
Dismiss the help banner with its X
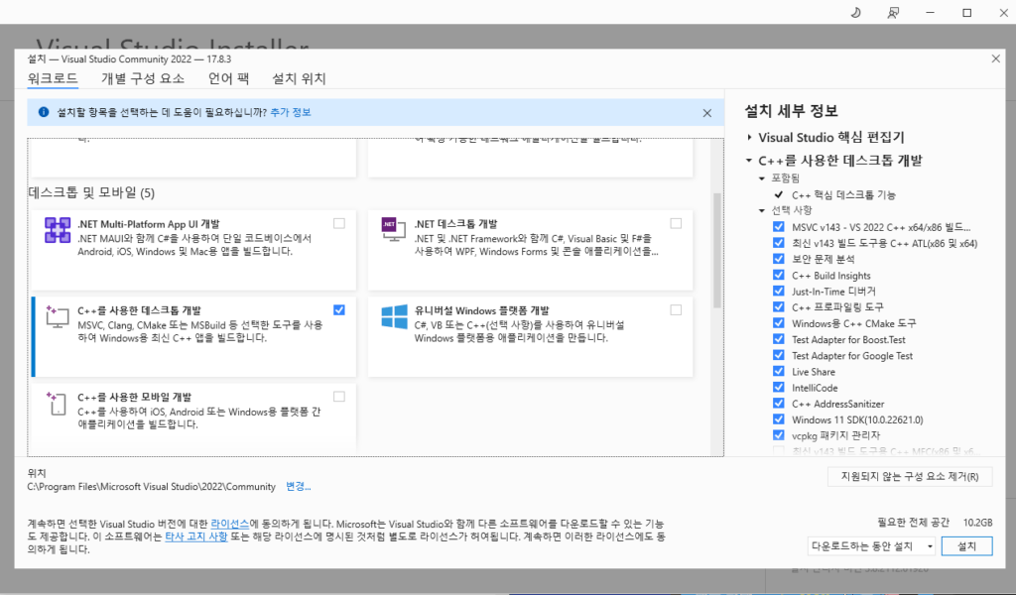(x=706, y=113)
